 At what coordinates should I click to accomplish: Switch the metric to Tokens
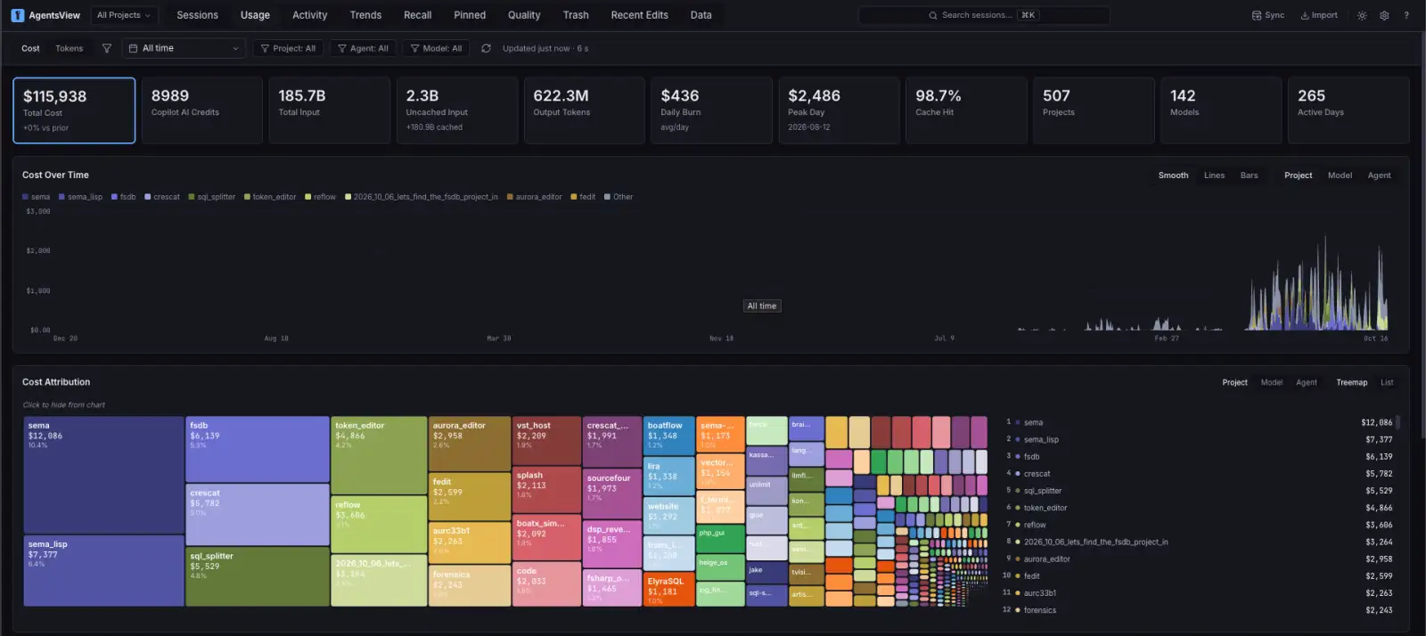[x=69, y=48]
